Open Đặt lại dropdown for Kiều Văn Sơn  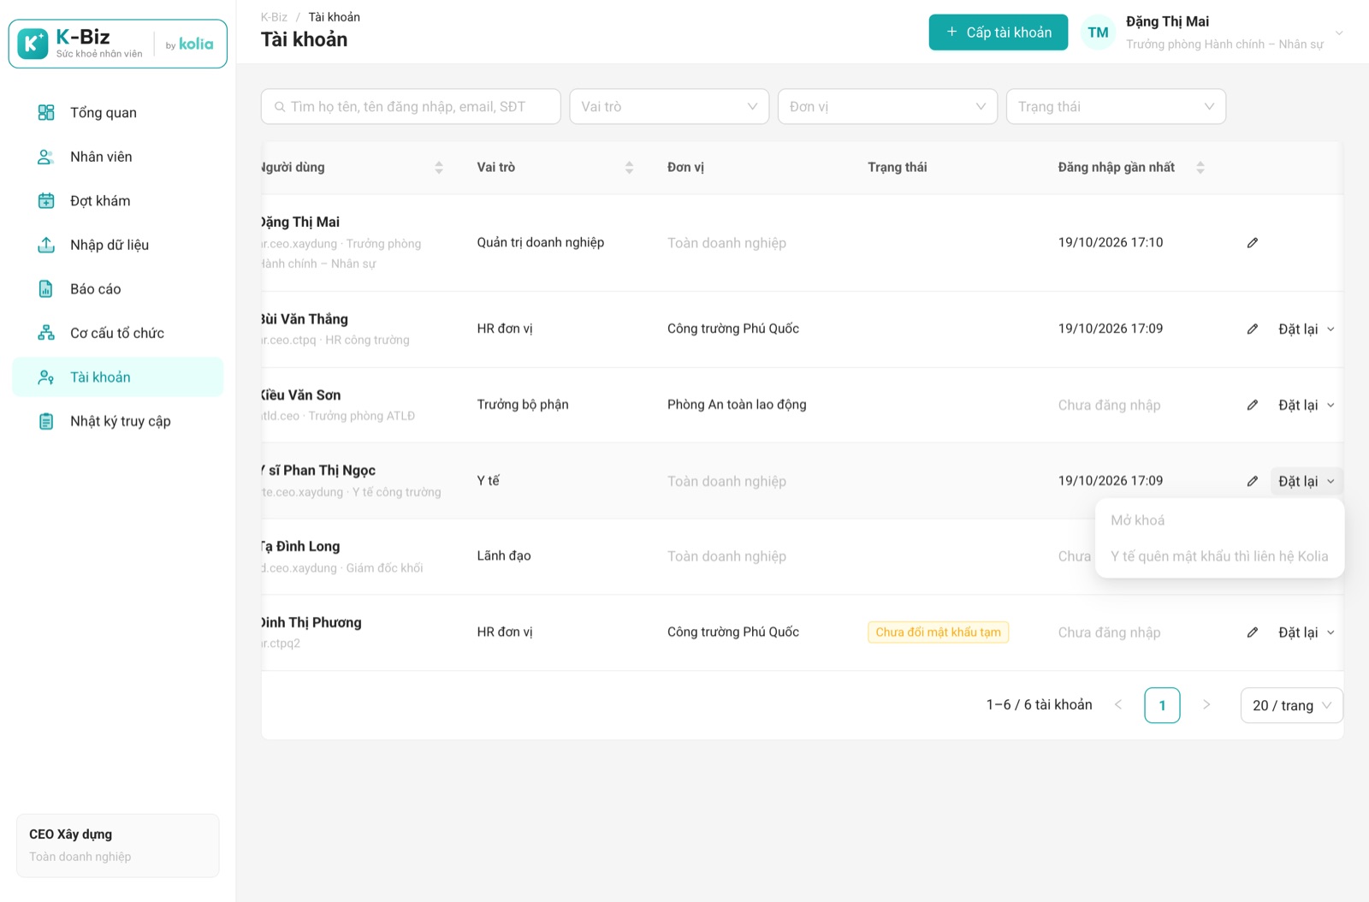pos(1306,405)
